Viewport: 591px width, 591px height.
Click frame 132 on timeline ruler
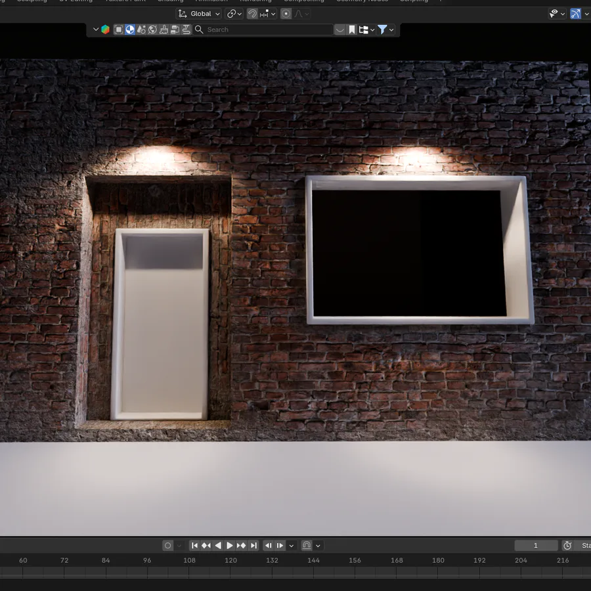272,560
